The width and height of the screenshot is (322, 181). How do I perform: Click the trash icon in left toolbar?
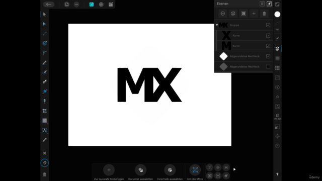tap(45, 174)
